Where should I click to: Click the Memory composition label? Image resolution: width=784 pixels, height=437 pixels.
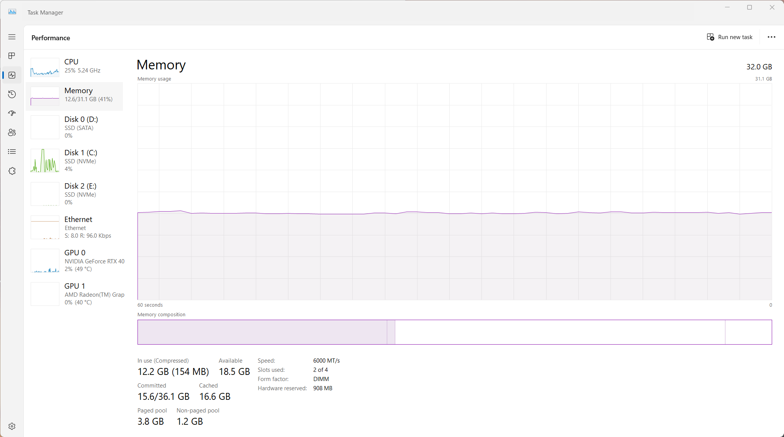tap(161, 315)
